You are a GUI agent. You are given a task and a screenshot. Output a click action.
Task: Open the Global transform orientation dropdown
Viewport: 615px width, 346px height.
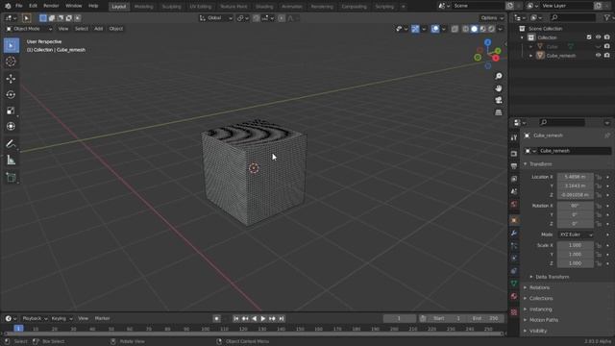pos(215,18)
